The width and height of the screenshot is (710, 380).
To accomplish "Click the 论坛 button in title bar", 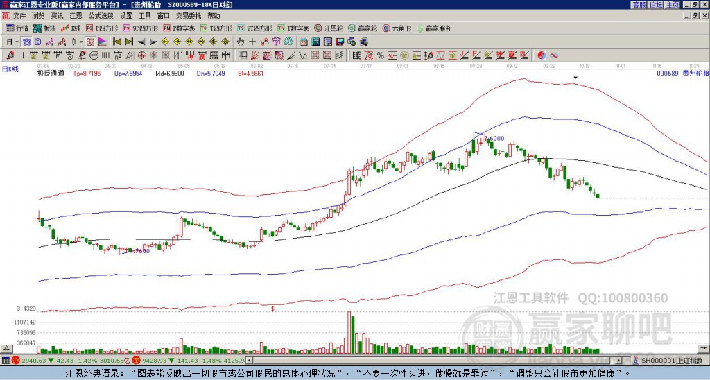I will pos(656,5).
